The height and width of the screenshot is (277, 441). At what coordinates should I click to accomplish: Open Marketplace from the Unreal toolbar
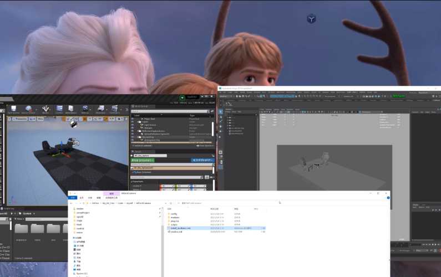point(71,110)
